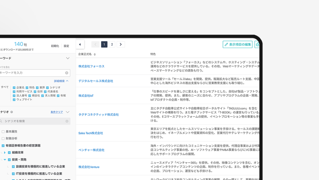This screenshot has height=180, width=319.
Task: Open 設定 in the filter panel header
Action: 66,46
